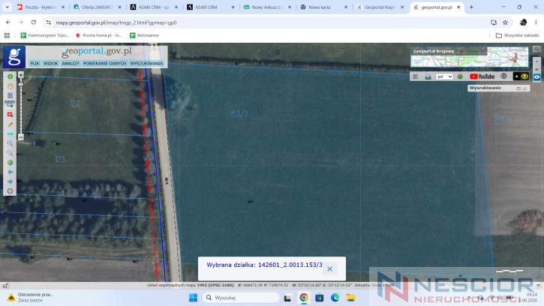Open the POBIERANIE DANYCH menu
This screenshot has width=544, height=306.
pyautogui.click(x=104, y=64)
